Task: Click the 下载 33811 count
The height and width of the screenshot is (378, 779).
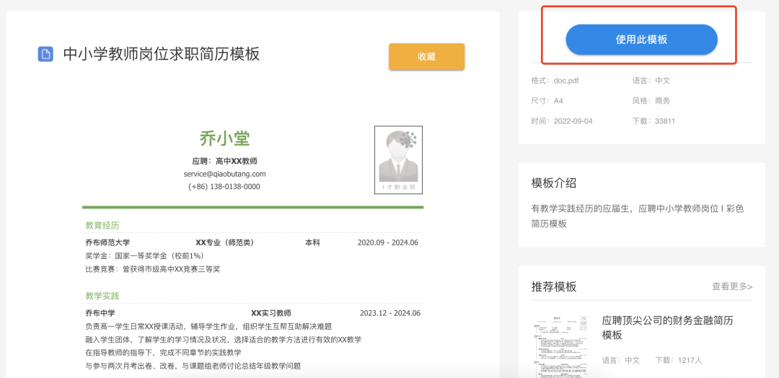Action: 653,121
